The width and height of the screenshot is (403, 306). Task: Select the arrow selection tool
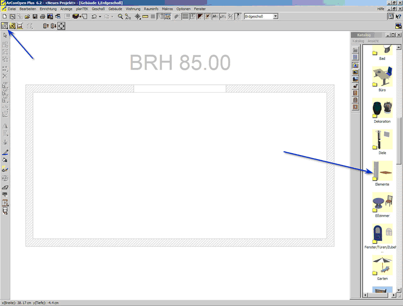coord(5,35)
